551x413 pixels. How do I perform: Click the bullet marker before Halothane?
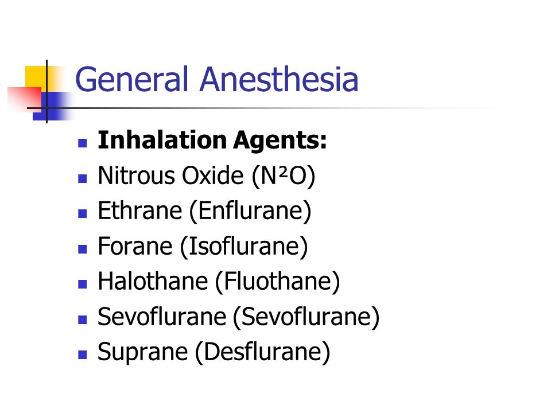pyautogui.click(x=83, y=284)
